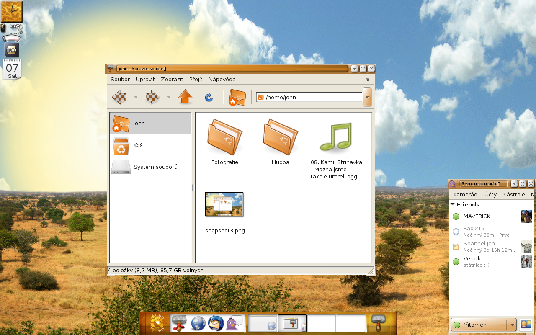Open the Nápověda menu
Image resolution: width=536 pixels, height=335 pixels.
click(x=222, y=79)
